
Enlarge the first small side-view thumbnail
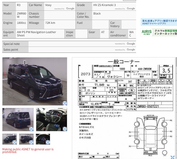[x=15, y=142]
